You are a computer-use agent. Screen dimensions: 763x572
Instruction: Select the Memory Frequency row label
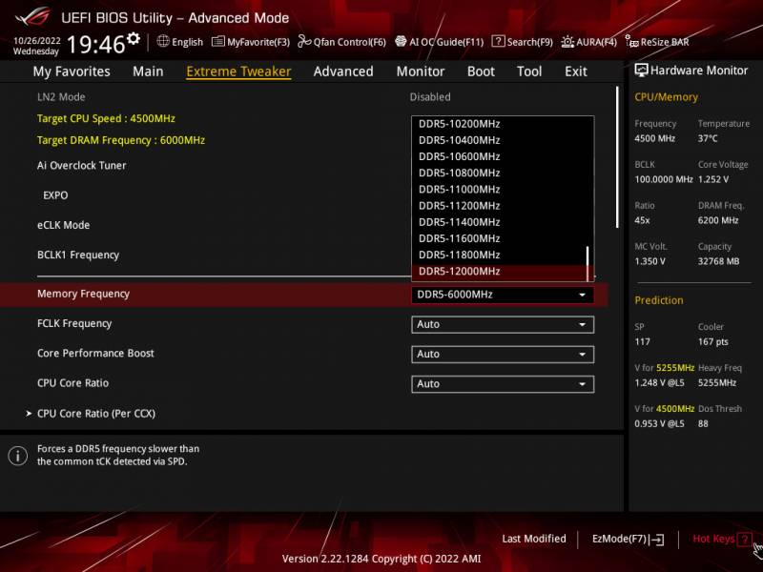point(83,294)
